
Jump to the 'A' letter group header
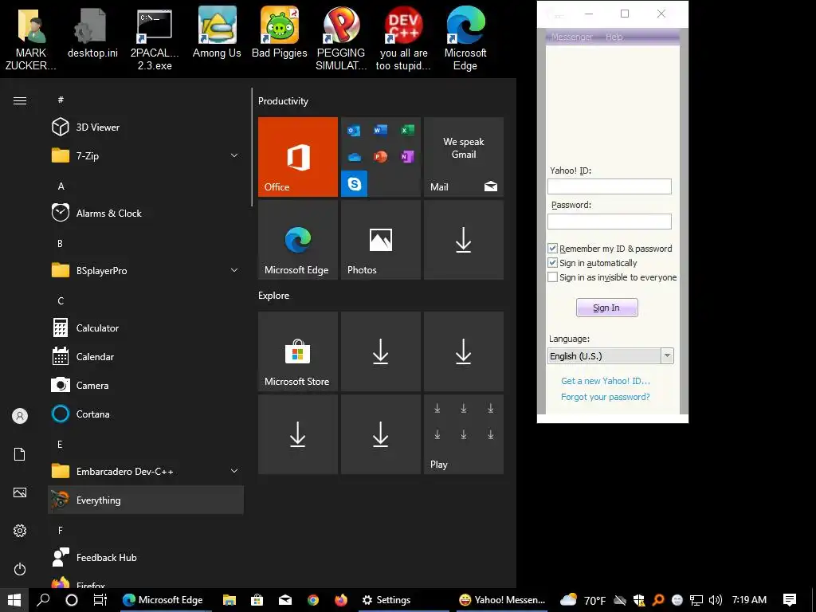(61, 186)
